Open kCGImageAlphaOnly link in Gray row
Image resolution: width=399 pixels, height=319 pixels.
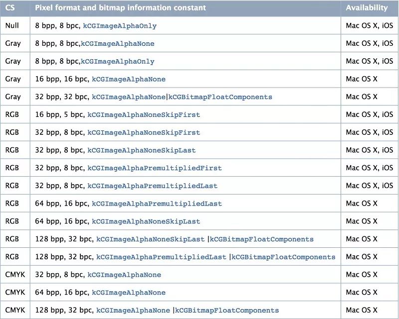pyautogui.click(x=118, y=62)
